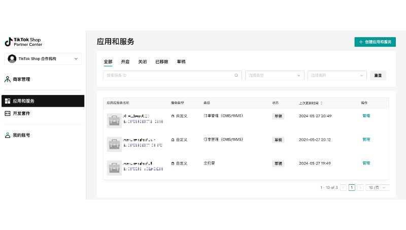Click the previous page arrow in pagination
This screenshot has width=406, height=230.
coord(343,187)
